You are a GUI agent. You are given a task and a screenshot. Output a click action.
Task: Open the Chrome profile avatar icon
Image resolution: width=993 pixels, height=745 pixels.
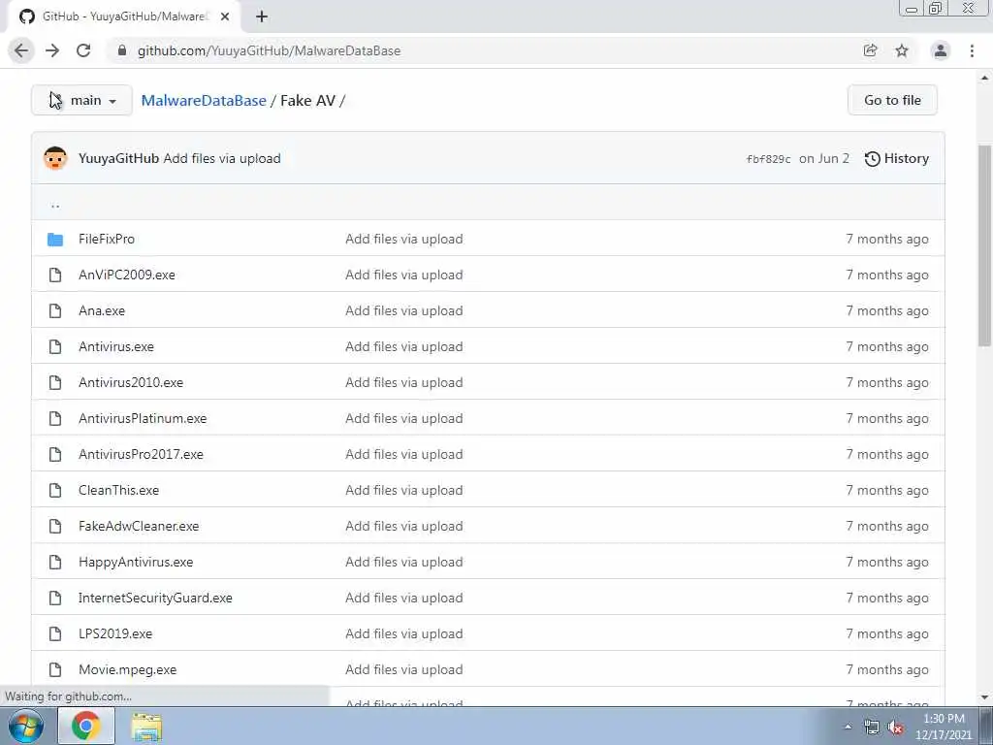point(941,50)
